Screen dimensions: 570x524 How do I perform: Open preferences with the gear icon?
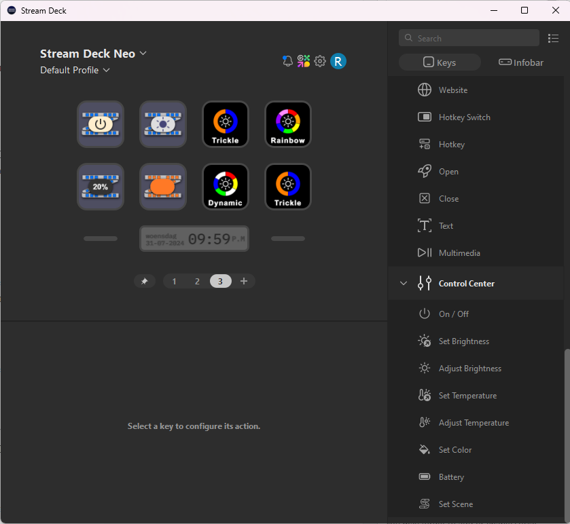[x=320, y=61]
